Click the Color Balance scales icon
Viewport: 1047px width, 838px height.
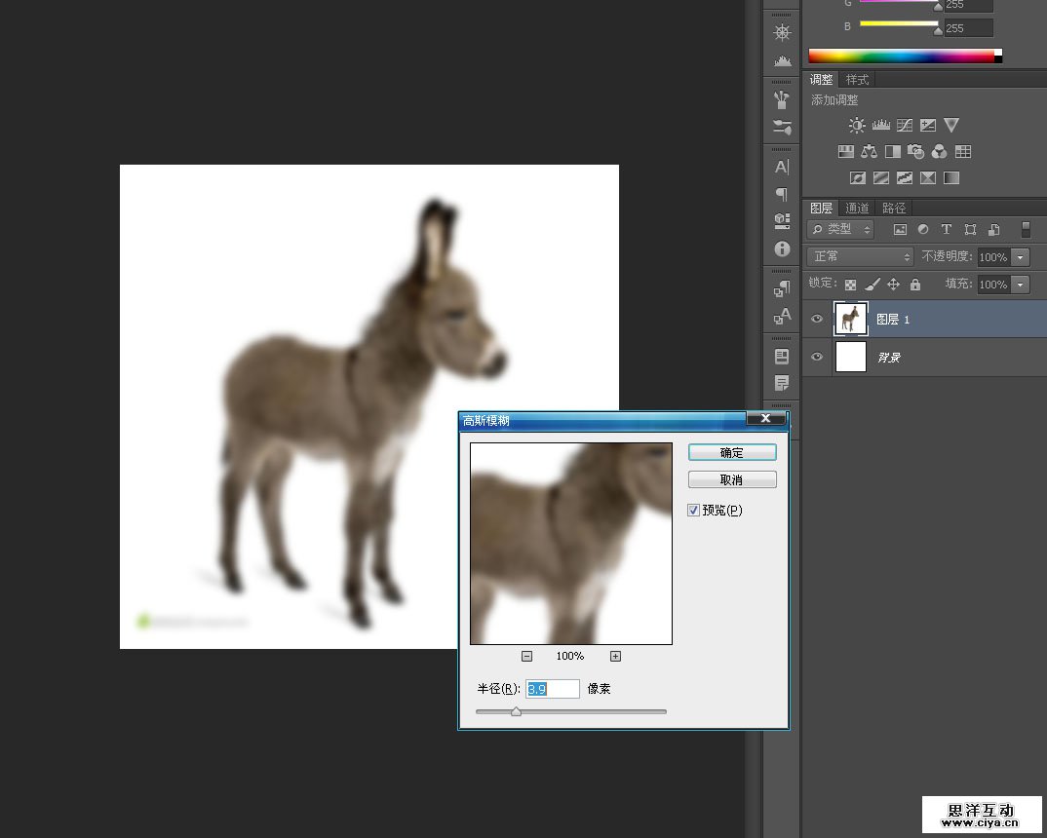click(869, 151)
